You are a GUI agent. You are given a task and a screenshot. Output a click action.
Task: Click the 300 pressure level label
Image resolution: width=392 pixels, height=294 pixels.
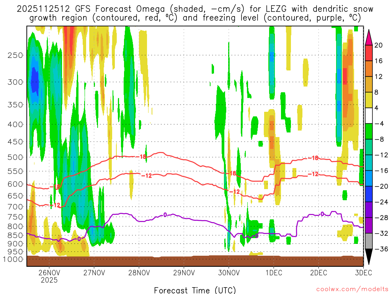[x=15, y=82]
